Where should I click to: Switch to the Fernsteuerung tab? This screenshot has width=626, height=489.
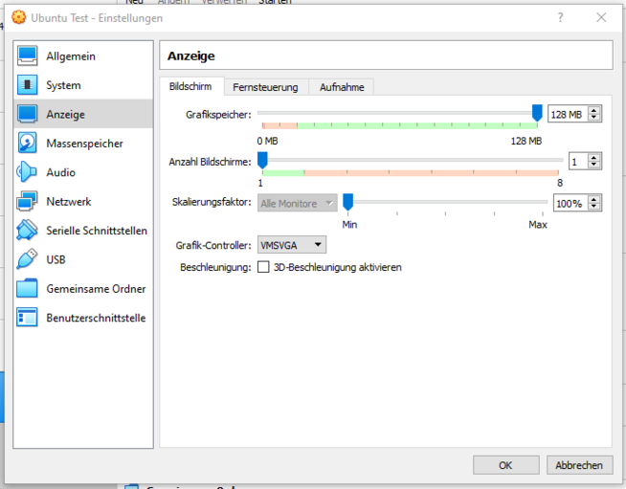coord(265,87)
